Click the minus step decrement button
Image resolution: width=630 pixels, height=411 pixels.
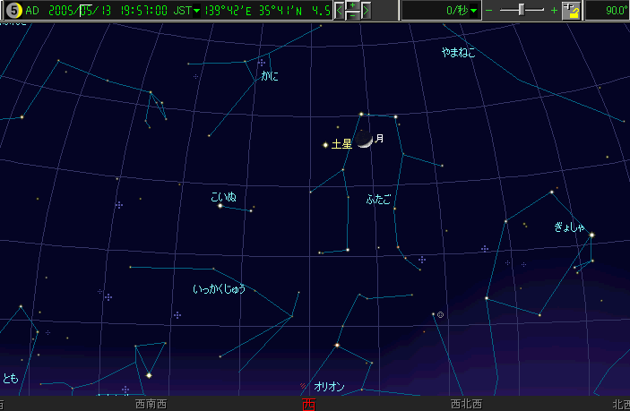pos(353,15)
